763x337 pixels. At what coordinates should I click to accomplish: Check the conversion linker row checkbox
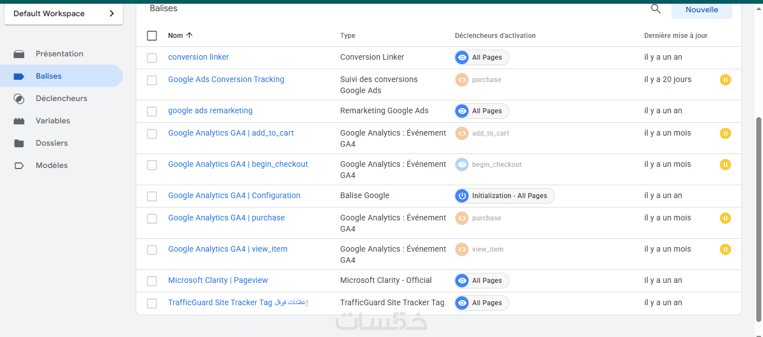152,57
